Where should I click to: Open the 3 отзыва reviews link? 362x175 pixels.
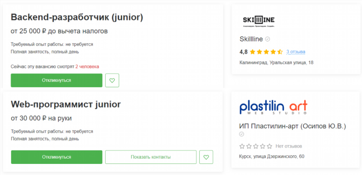[x=296, y=52]
